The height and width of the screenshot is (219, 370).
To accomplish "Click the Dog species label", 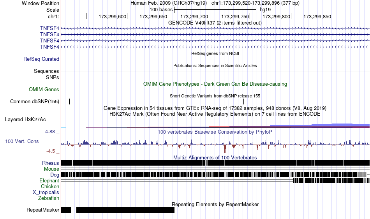I will (x=55, y=175).
